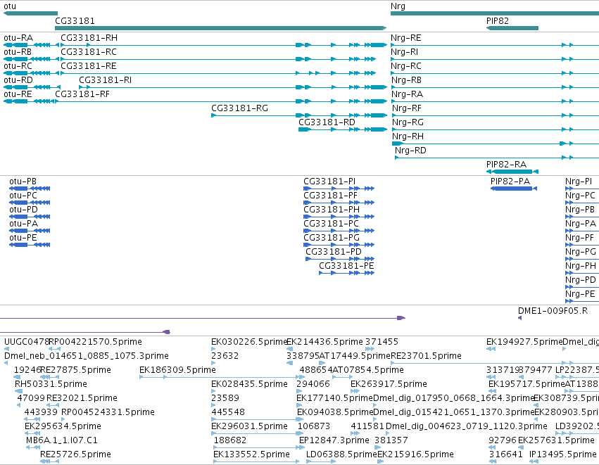
Task: Select the CG33181-PC protein label
Action: point(332,224)
